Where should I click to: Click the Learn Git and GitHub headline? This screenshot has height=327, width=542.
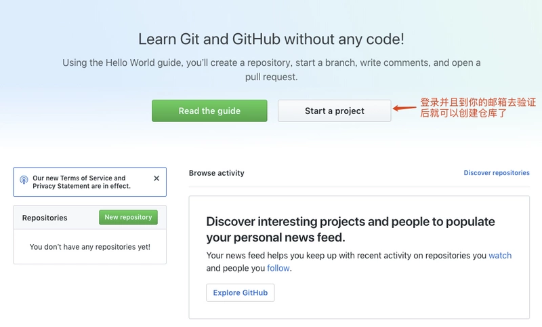point(272,39)
